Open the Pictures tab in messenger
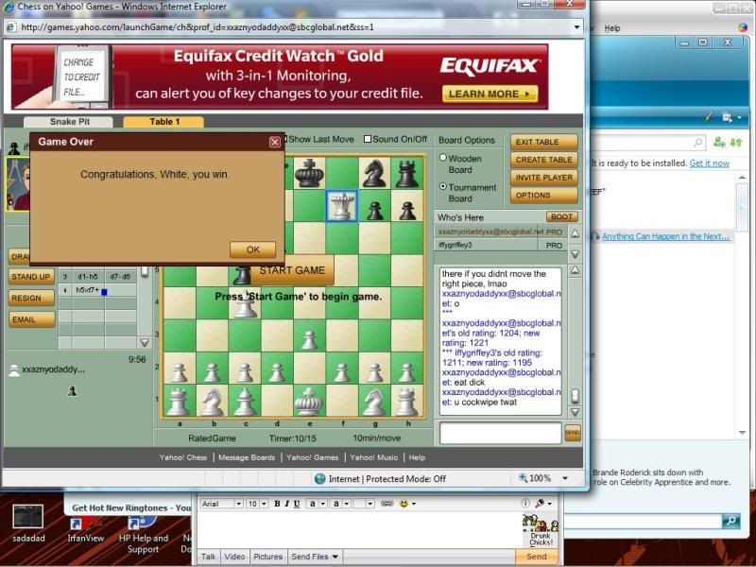This screenshot has height=567, width=756. pos(267,557)
